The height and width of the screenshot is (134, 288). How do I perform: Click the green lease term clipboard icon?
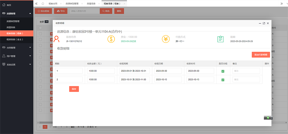[221, 39]
